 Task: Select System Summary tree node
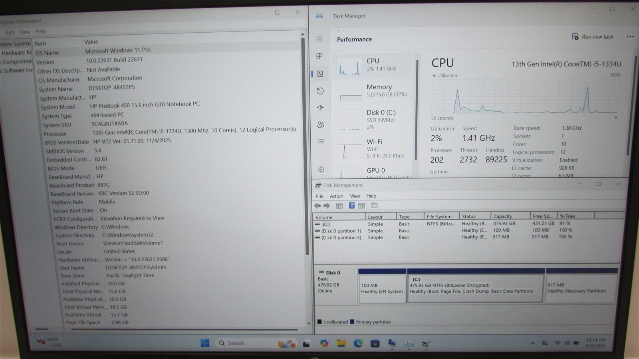click(15, 44)
